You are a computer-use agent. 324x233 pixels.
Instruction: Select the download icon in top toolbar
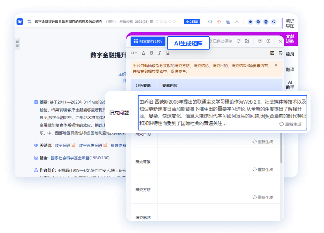pos(237,21)
